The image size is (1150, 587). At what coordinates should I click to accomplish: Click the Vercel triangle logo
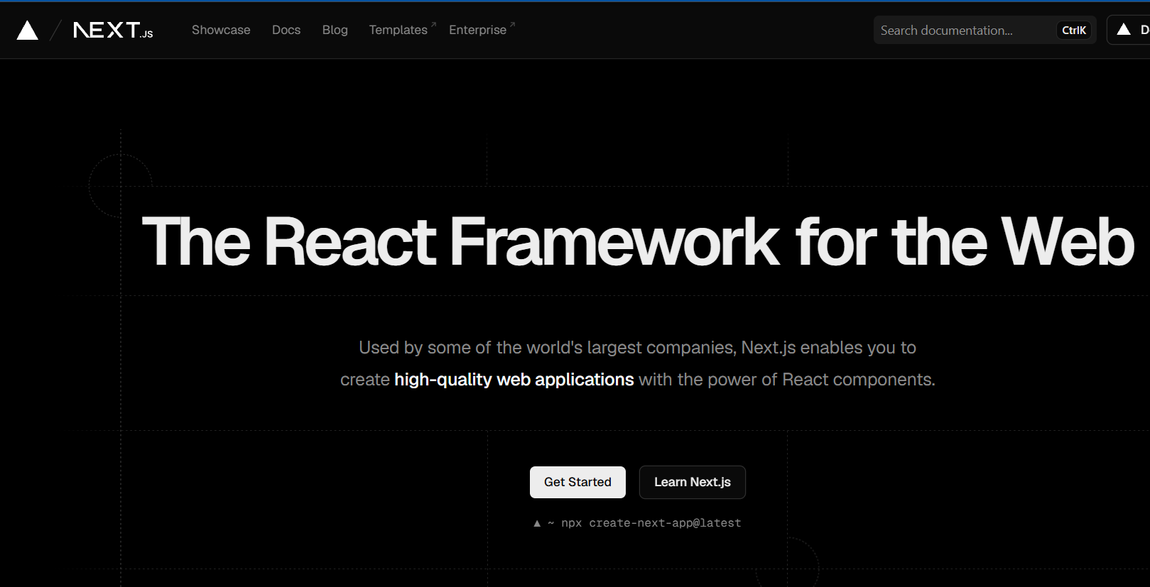27,31
